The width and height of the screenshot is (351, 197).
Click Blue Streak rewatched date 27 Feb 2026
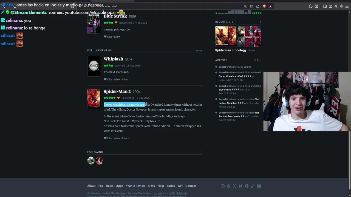[140, 23]
